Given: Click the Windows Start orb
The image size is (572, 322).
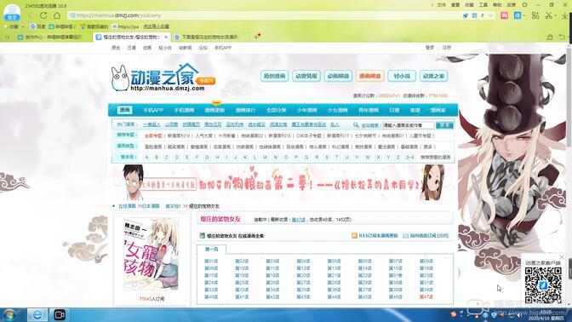Looking at the screenshot, I should tap(9, 314).
